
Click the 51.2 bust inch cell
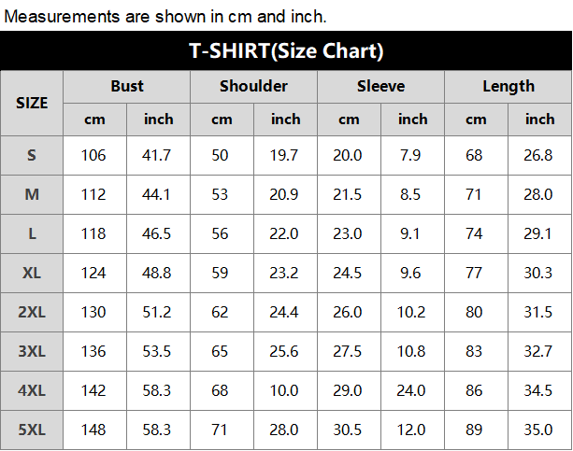coord(158,312)
